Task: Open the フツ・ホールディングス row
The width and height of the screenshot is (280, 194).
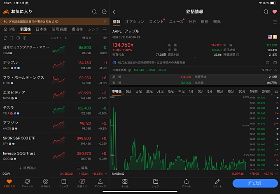Action: (55, 80)
